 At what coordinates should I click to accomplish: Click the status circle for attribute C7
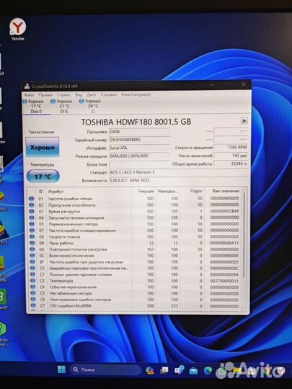[x=32, y=305]
